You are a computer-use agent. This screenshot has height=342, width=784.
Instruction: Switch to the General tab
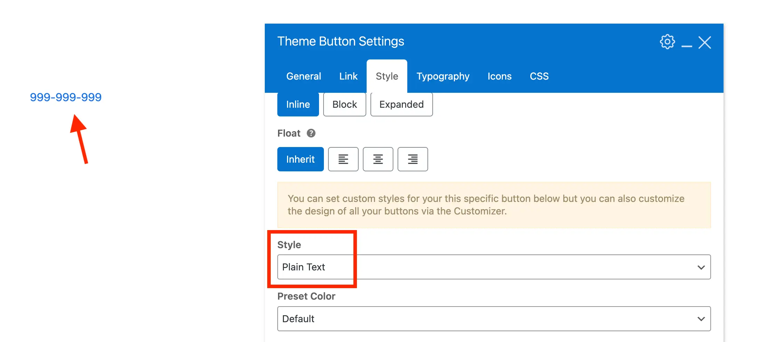304,76
